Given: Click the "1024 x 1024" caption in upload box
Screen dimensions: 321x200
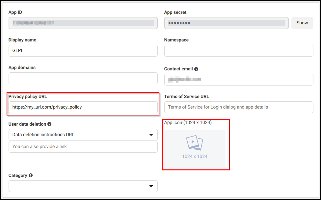Looking at the screenshot, I should (x=195, y=156).
